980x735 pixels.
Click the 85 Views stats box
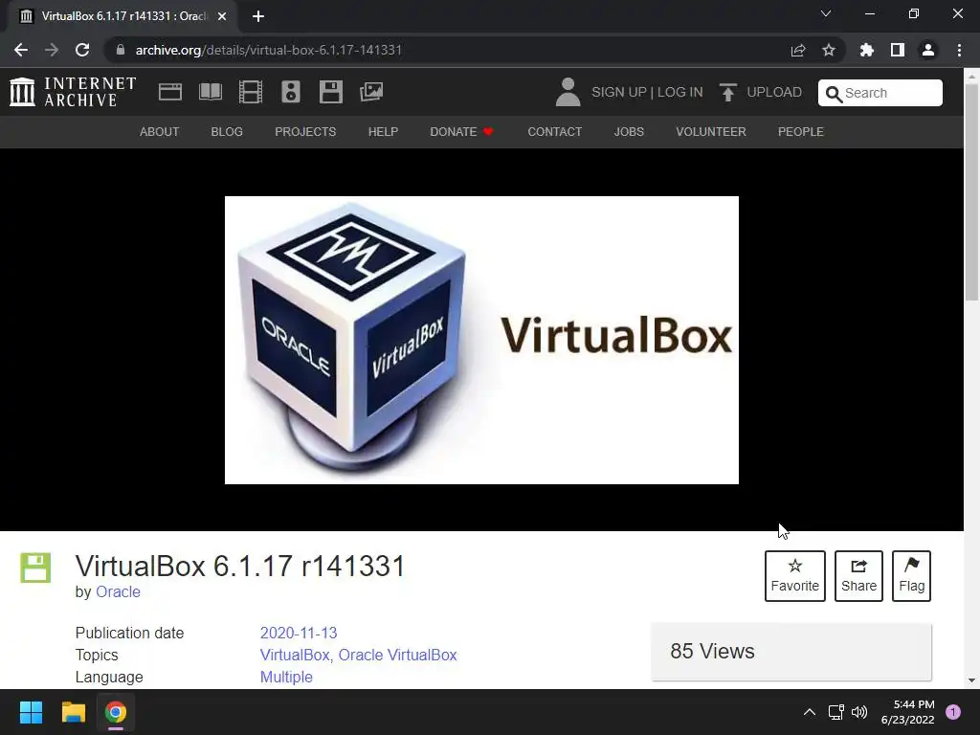(791, 651)
